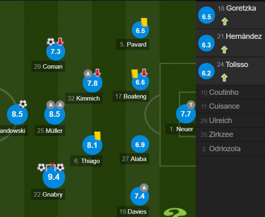Select Coutinho in the substitutes list
This screenshot has height=217, width=265.
pos(230,92)
